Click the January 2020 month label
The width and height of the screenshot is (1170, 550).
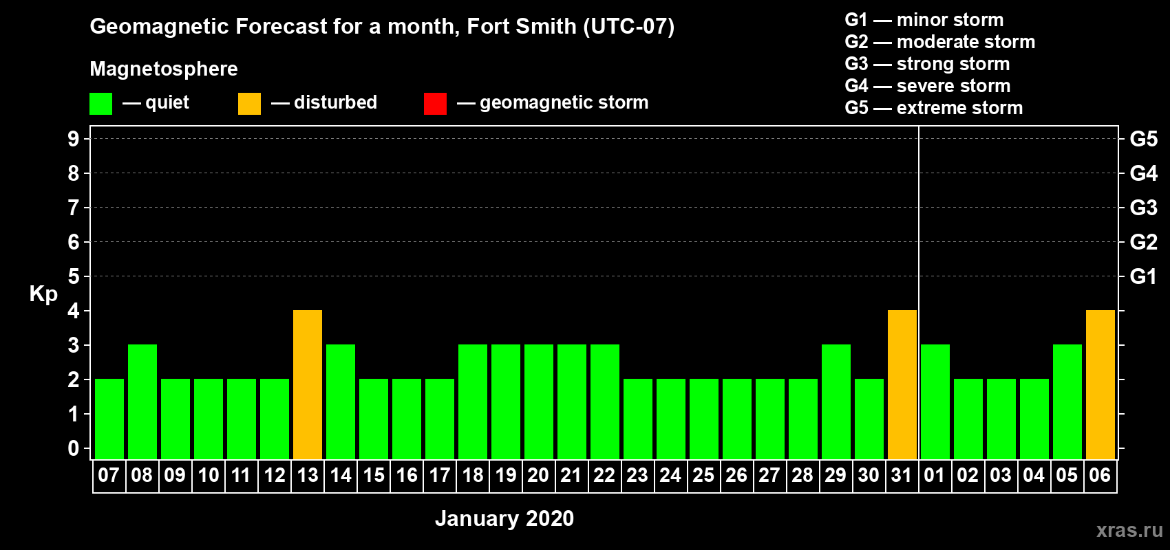[x=504, y=518]
